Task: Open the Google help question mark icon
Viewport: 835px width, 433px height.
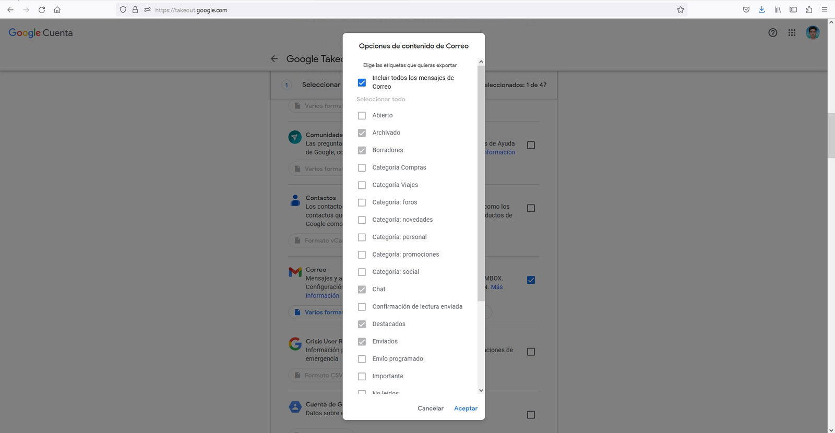Action: point(773,32)
